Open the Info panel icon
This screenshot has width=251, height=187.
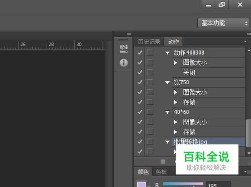pos(123,63)
